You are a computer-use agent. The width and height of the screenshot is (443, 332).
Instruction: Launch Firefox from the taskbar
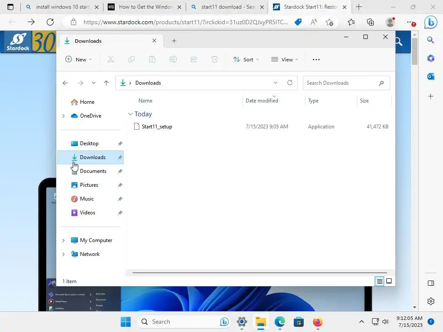point(318,322)
